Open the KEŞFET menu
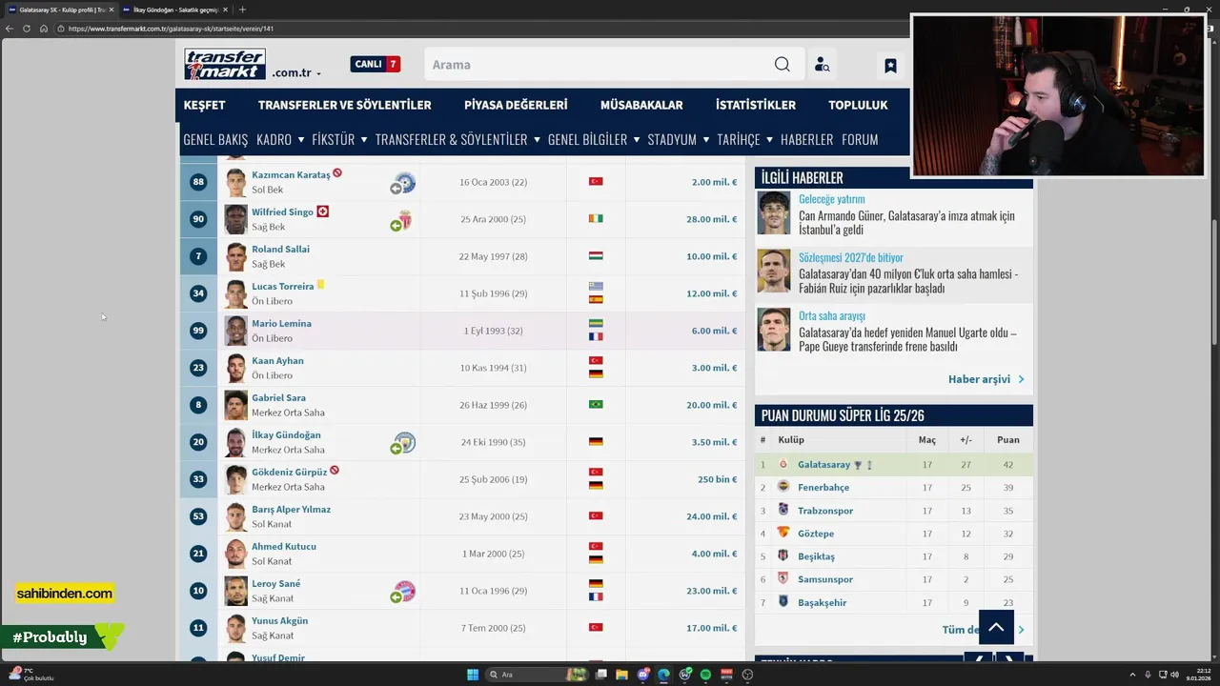Screen dimensions: 1220x686 (x=205, y=105)
